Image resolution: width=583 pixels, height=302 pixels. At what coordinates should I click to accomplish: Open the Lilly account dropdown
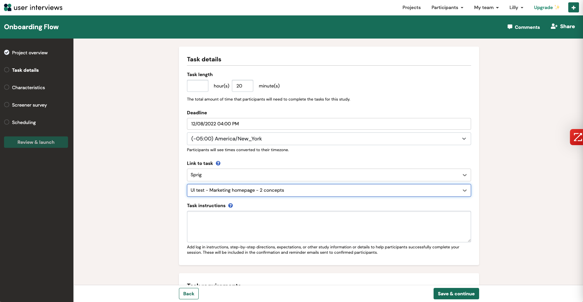coord(516,7)
